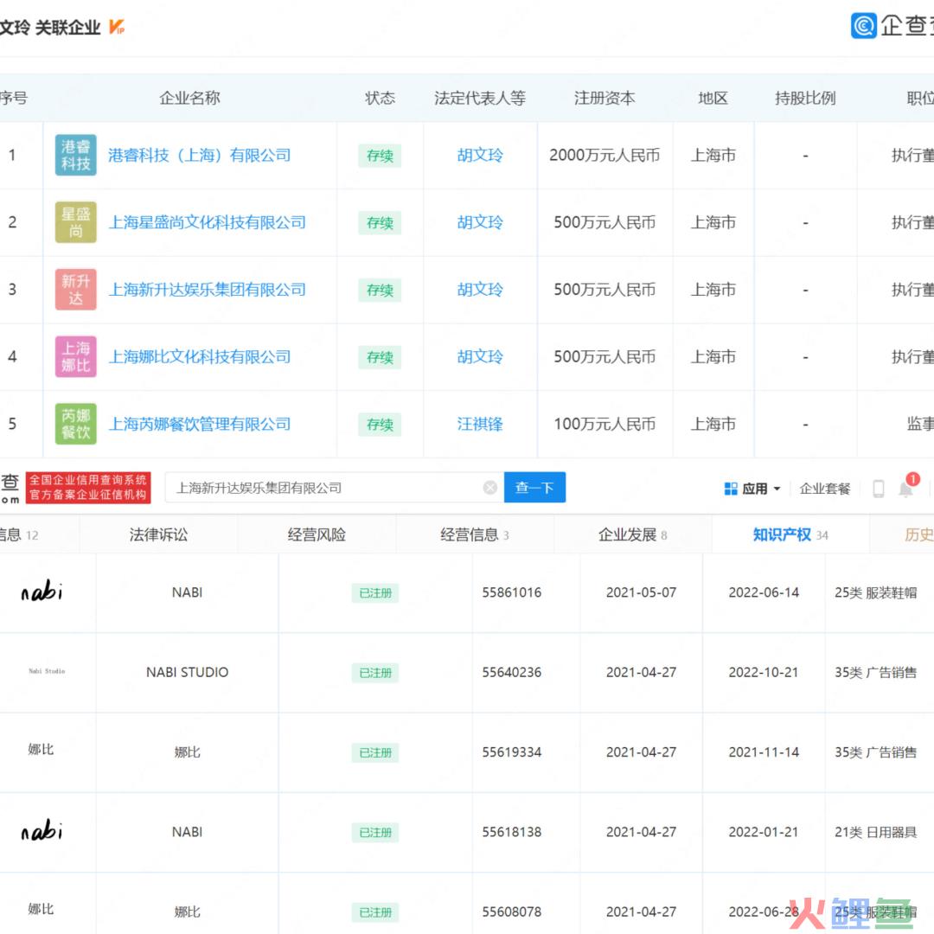Click the 已注册 tag in NABI STUDIO row
Viewport: 934px width, 934px height.
tap(375, 673)
